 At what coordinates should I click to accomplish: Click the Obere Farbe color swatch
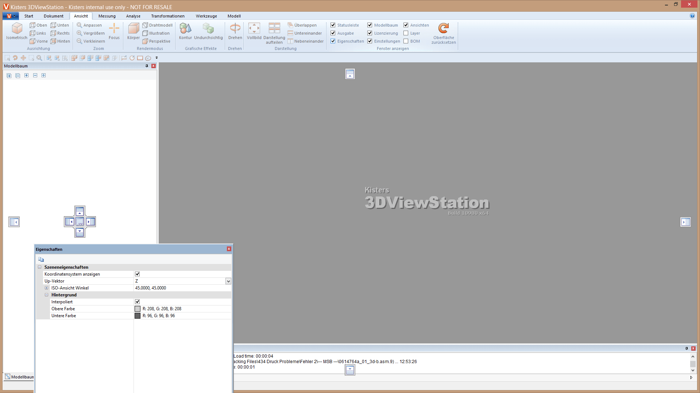point(138,309)
